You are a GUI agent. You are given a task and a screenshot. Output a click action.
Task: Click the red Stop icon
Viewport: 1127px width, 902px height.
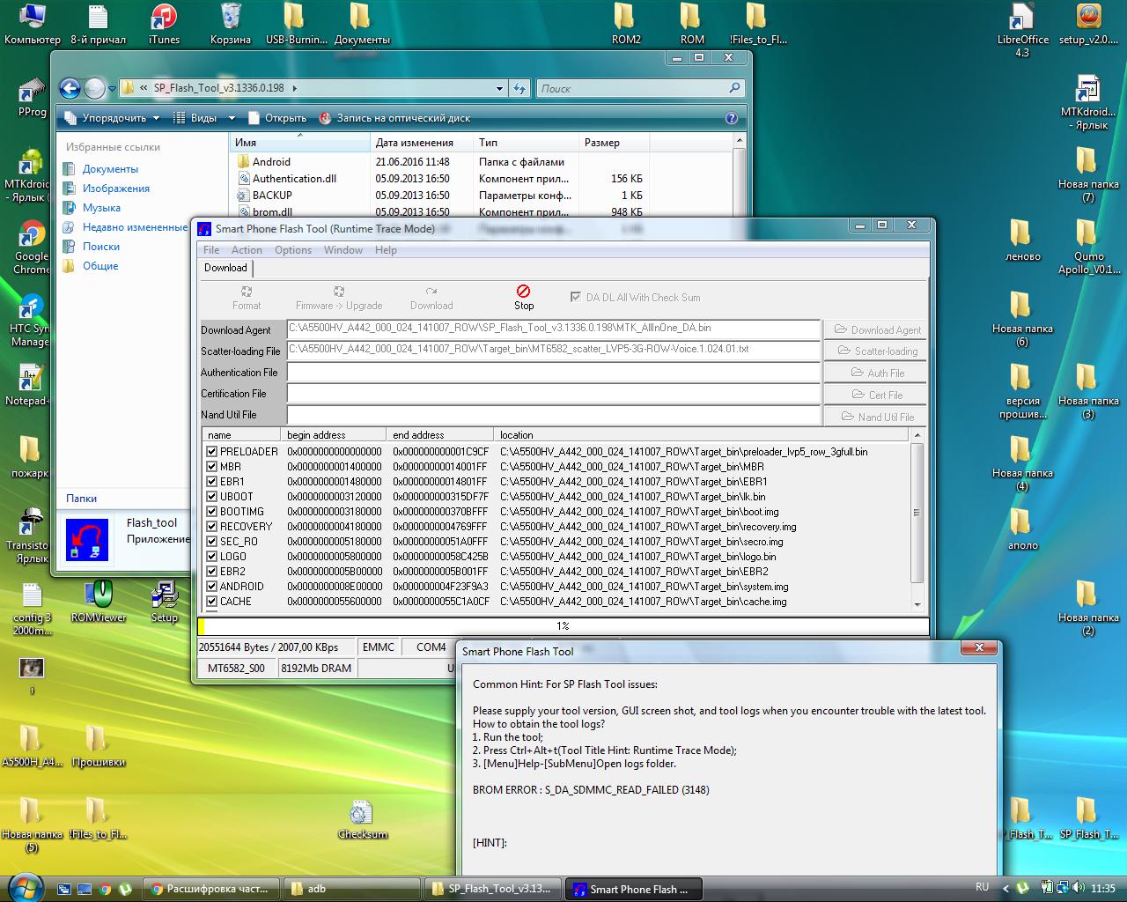coord(523,292)
